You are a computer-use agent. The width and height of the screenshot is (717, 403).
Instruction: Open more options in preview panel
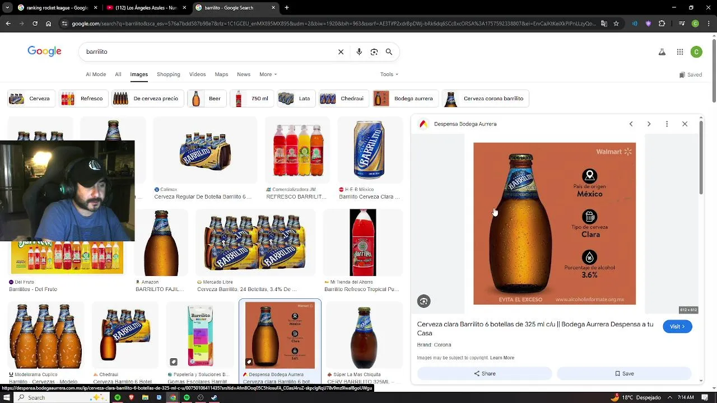coord(667,124)
